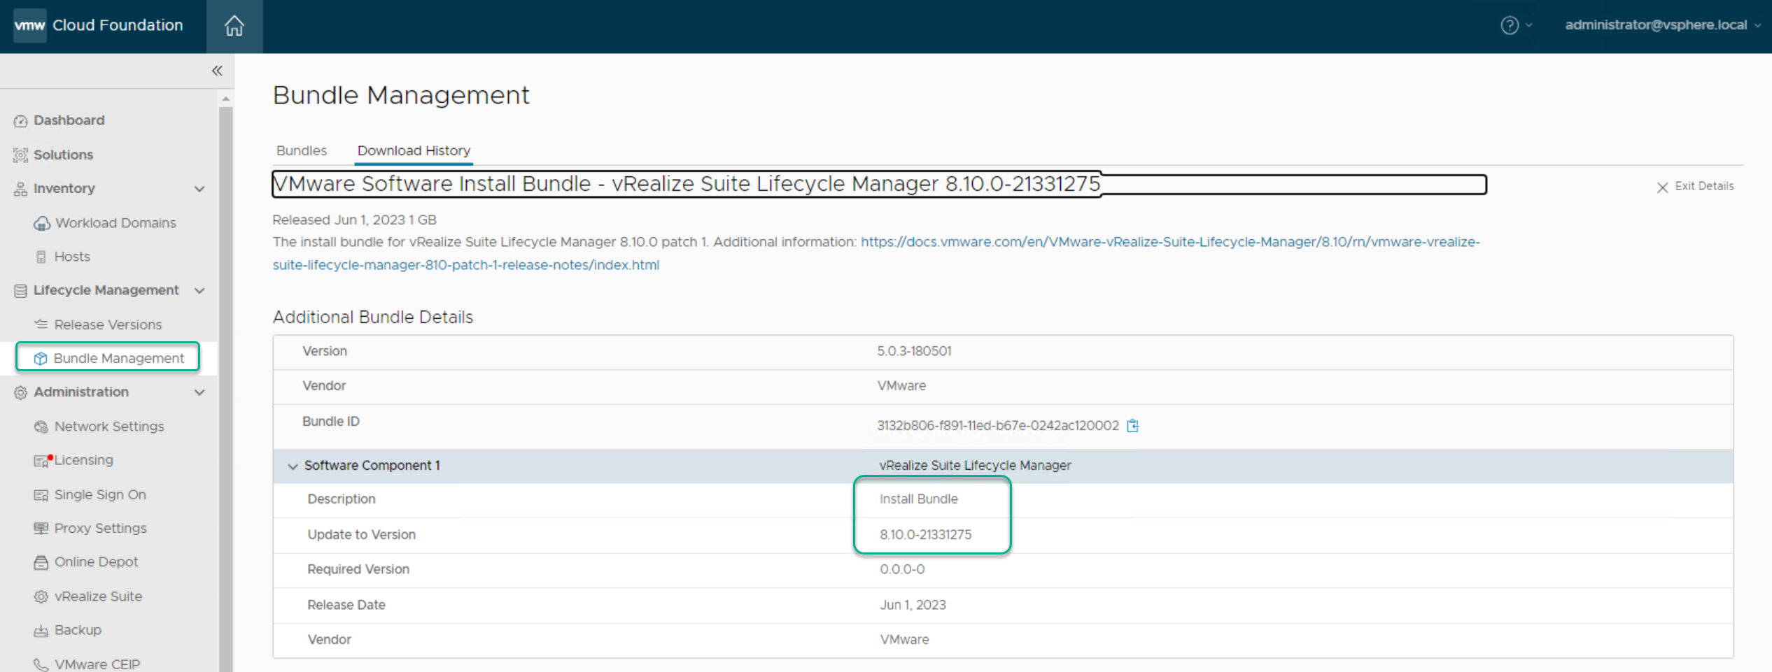Click the Solutions icon in sidebar

(x=20, y=155)
